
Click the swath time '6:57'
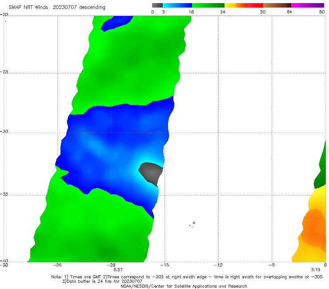tap(118, 270)
